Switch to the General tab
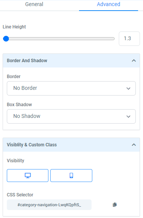Viewport: 143px width, 218px height. [34, 4]
